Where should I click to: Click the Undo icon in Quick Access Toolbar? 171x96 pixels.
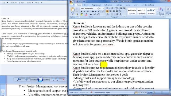pos(80,2)
